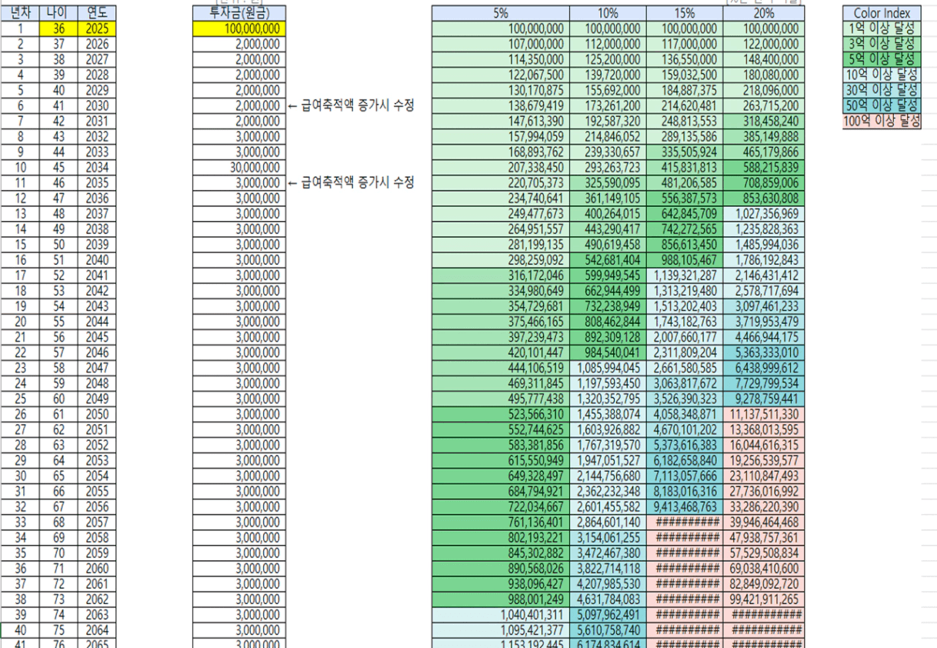937x648 pixels.
Task: Select the 20% value 588,215,839
Action: tap(763, 167)
